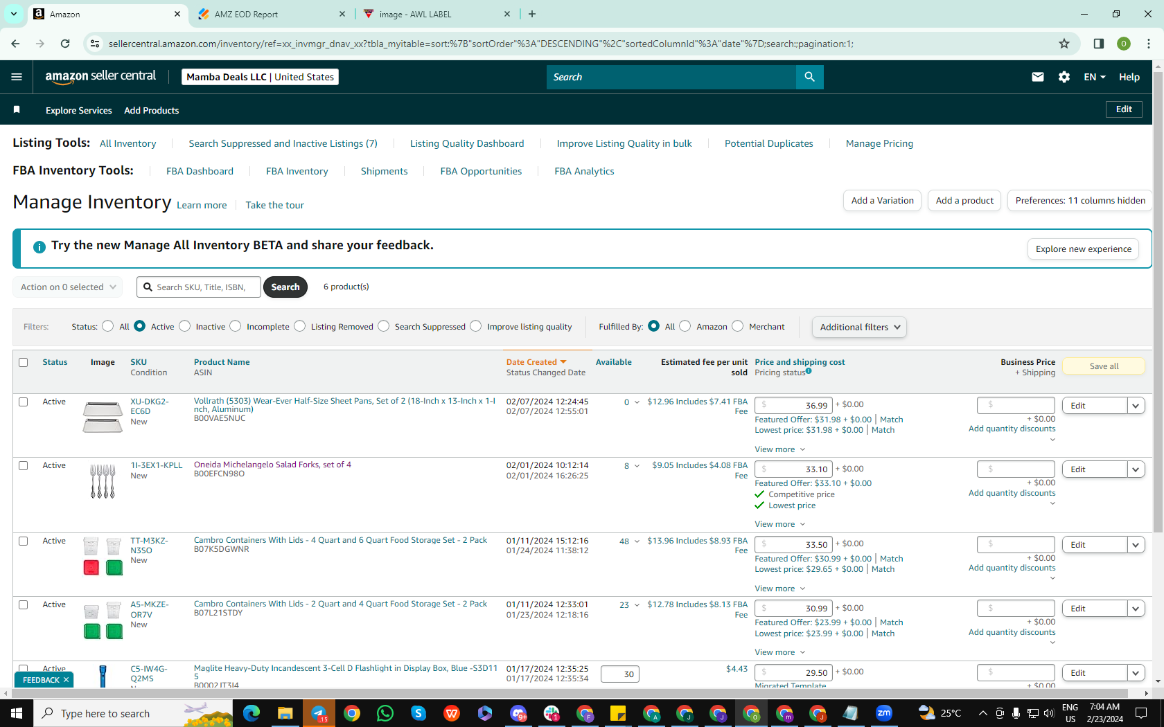Open Manage Pricing listing tool
This screenshot has height=727, width=1164.
(879, 143)
